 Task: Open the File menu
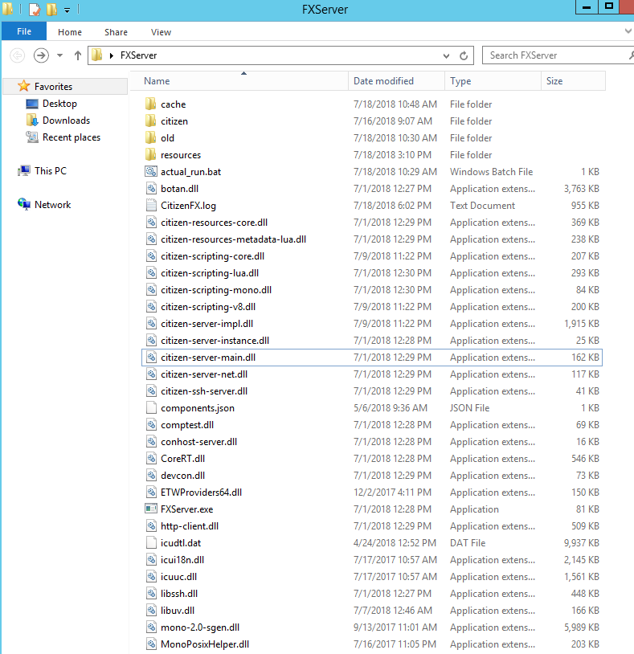24,31
